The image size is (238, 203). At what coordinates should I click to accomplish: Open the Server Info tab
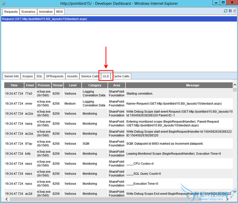[12, 76]
